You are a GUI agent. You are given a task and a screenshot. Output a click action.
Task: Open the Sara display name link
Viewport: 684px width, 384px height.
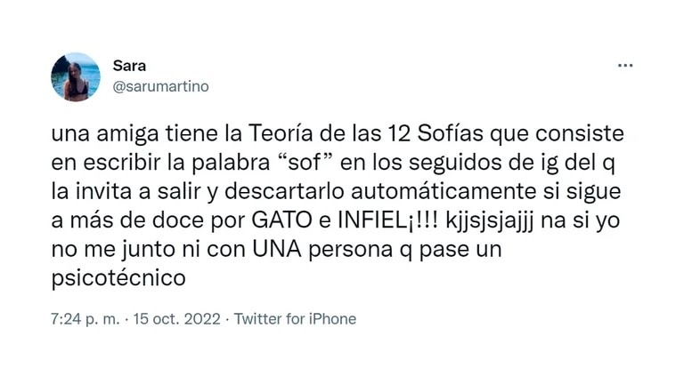pyautogui.click(x=127, y=66)
